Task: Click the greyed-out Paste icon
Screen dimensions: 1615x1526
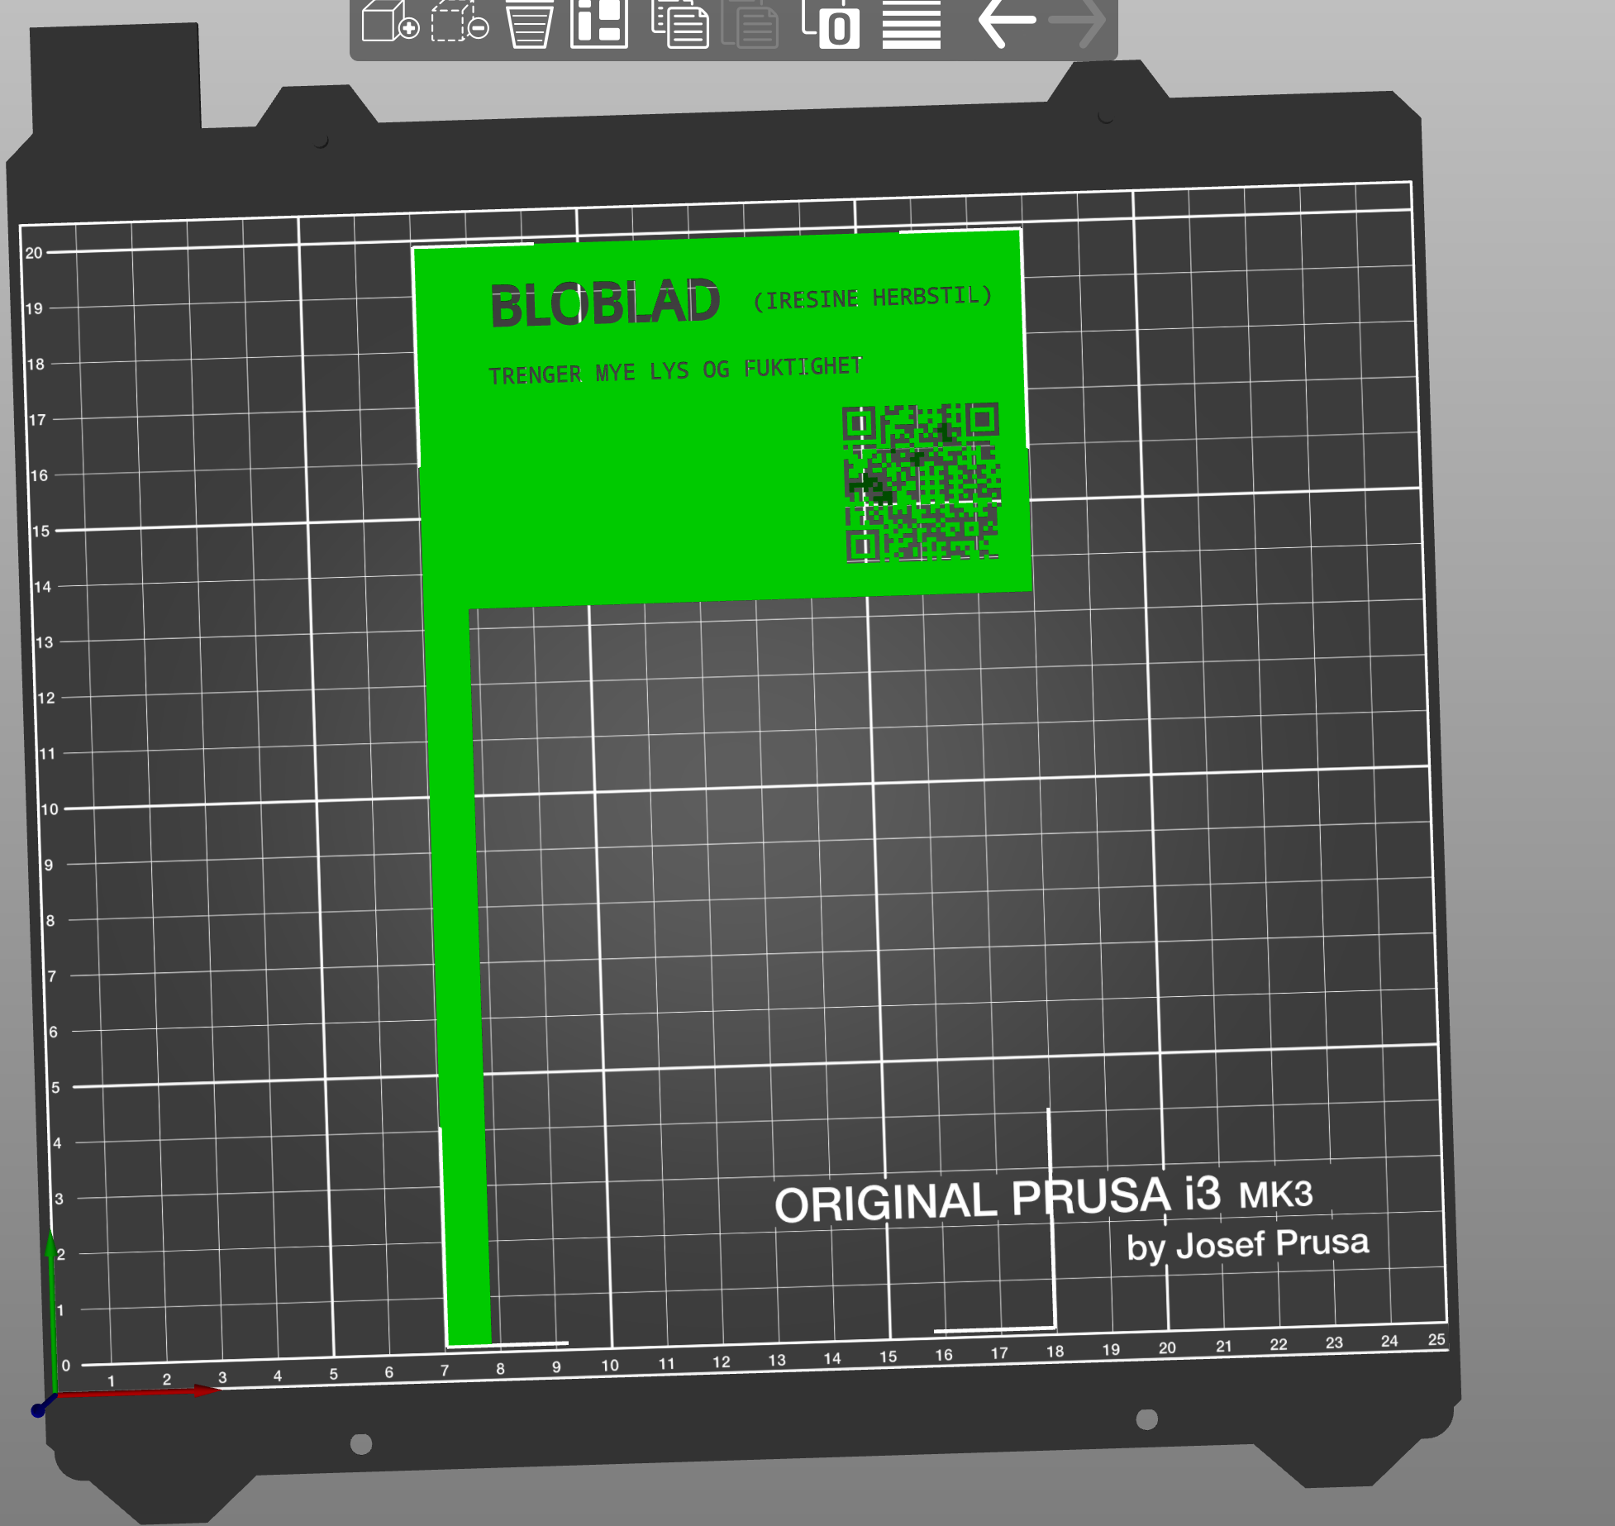Action: click(750, 23)
